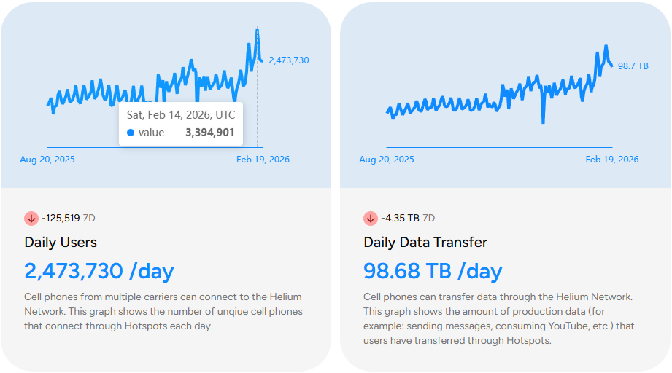Image resolution: width=672 pixels, height=373 pixels.
Task: Click Aug 20, 2025 under Daily Users chart
Action: pyautogui.click(x=47, y=160)
